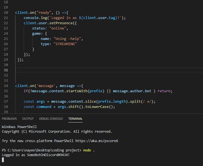Click line number 20 in the gutter

(x=6, y=12)
